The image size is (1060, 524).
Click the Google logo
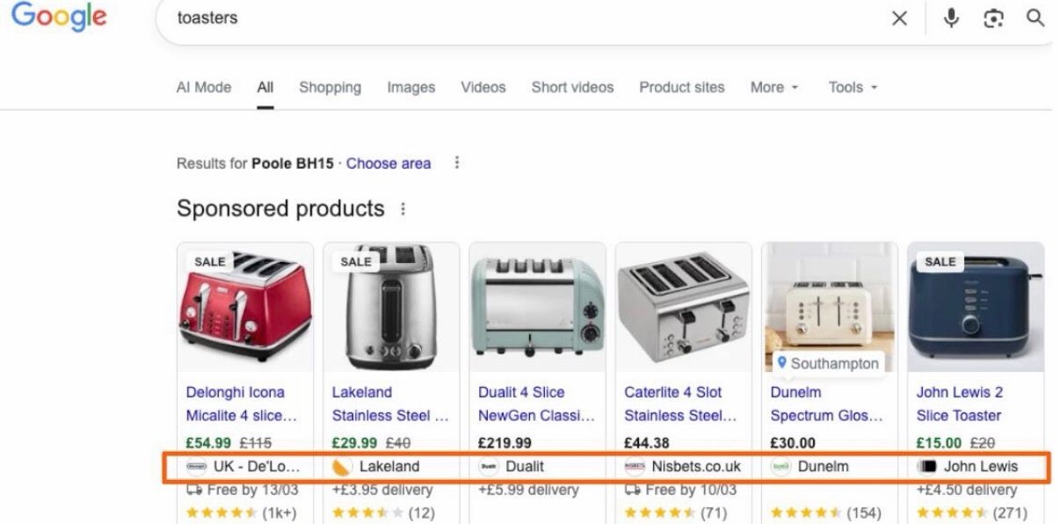(x=59, y=17)
